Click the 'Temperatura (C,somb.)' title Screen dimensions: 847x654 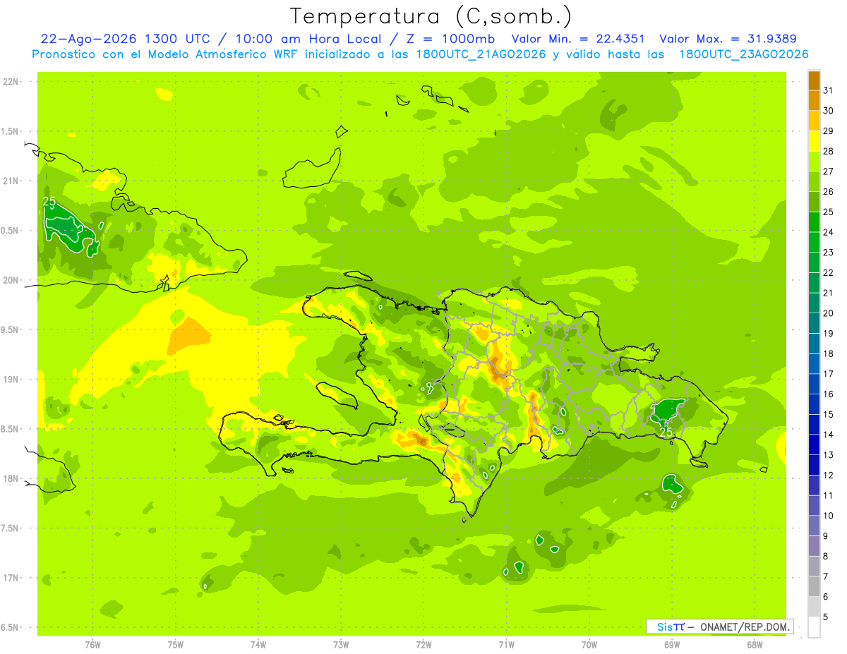(x=431, y=16)
